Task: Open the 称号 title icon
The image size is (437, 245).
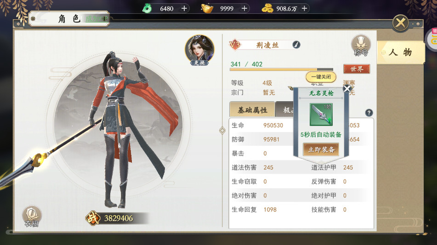Action: point(361,45)
